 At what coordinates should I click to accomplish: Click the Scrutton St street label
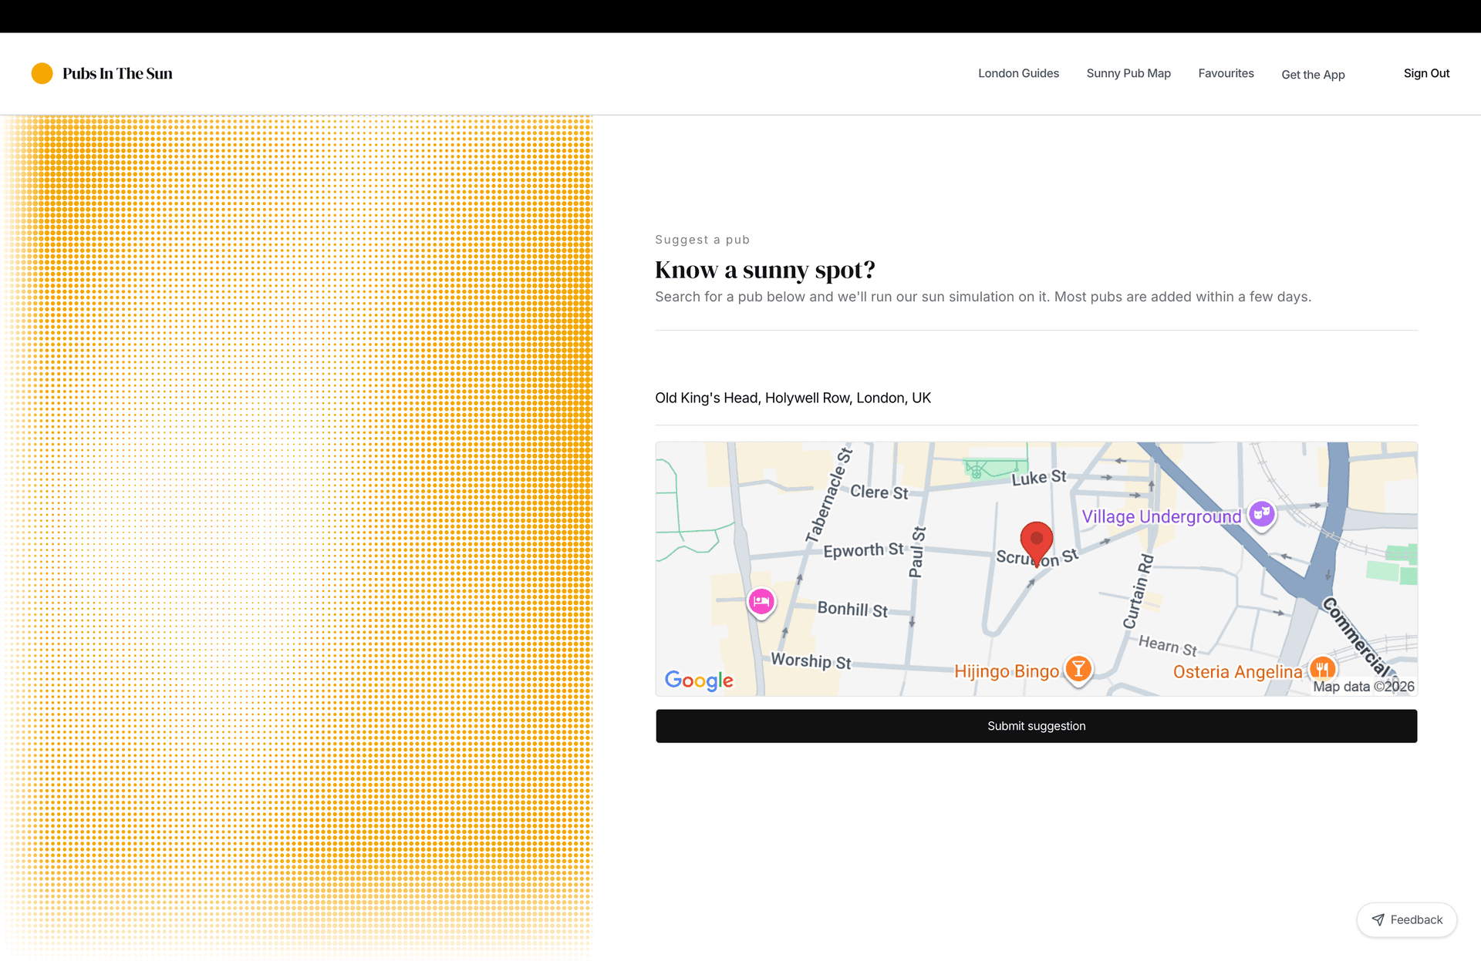(x=1034, y=559)
